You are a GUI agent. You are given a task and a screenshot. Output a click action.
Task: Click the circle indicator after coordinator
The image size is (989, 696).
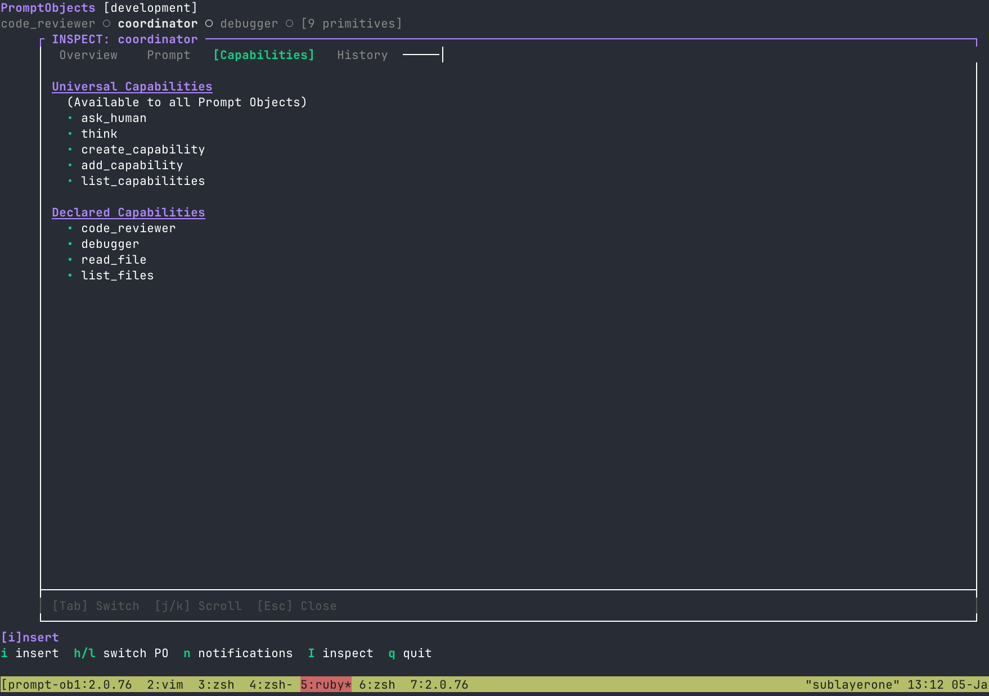pyautogui.click(x=209, y=24)
